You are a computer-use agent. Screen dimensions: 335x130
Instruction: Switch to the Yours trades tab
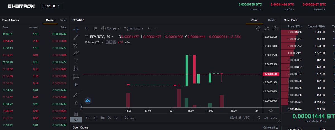pyautogui.click(x=63, y=20)
